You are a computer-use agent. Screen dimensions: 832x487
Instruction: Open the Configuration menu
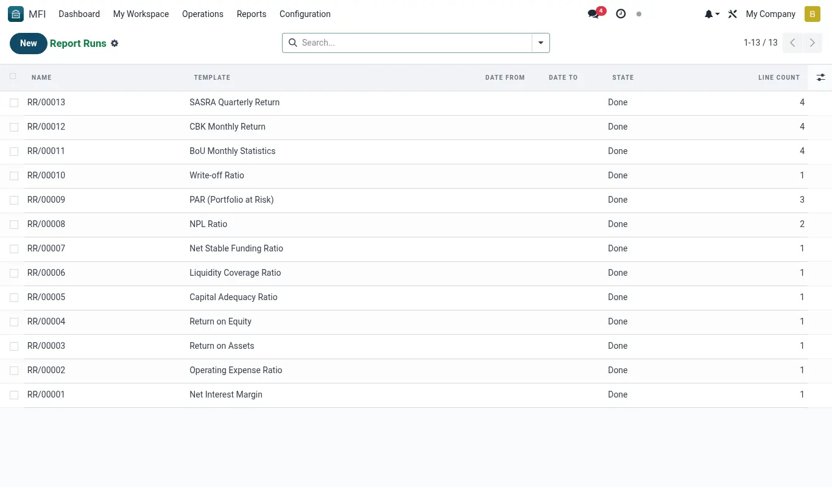coord(305,14)
